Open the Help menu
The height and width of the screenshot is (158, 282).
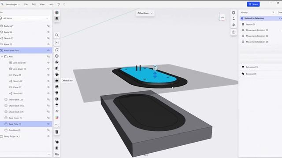click(51, 4)
